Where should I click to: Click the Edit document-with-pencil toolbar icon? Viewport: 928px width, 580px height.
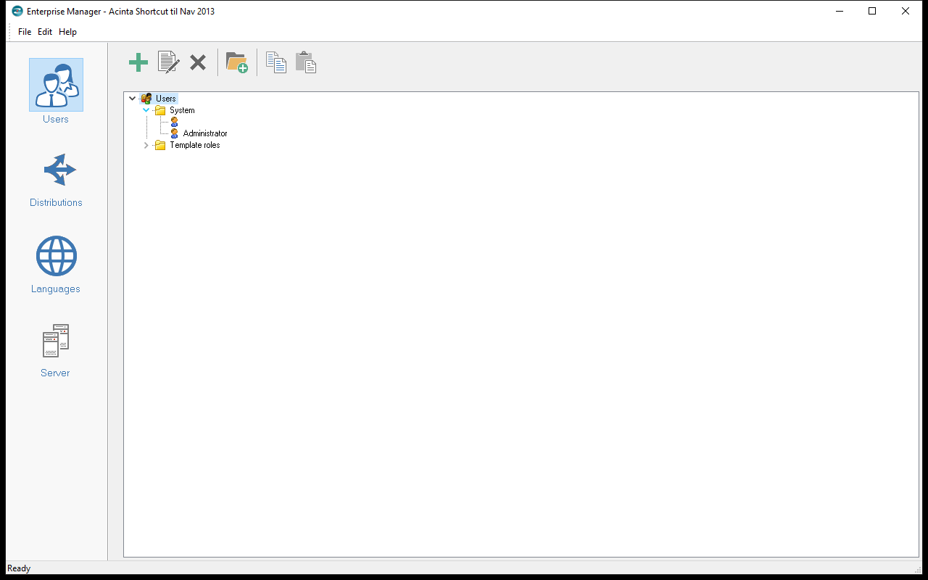point(169,62)
